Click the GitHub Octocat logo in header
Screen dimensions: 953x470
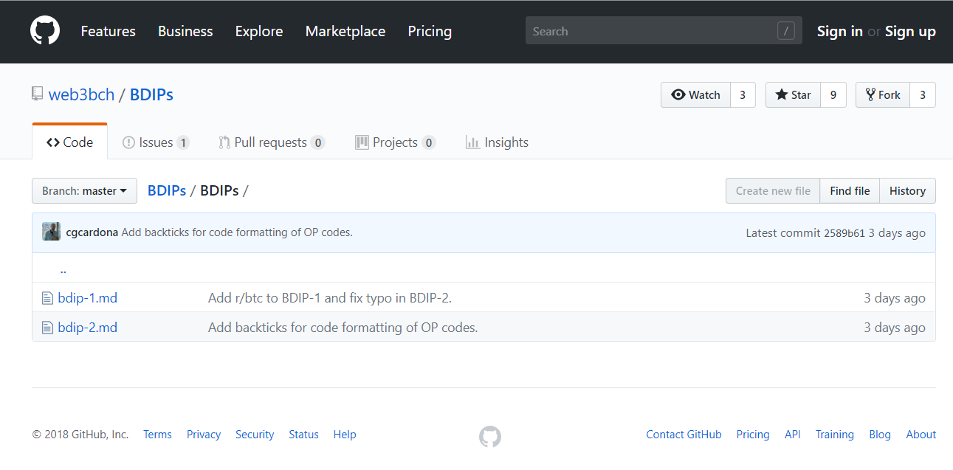coord(45,31)
